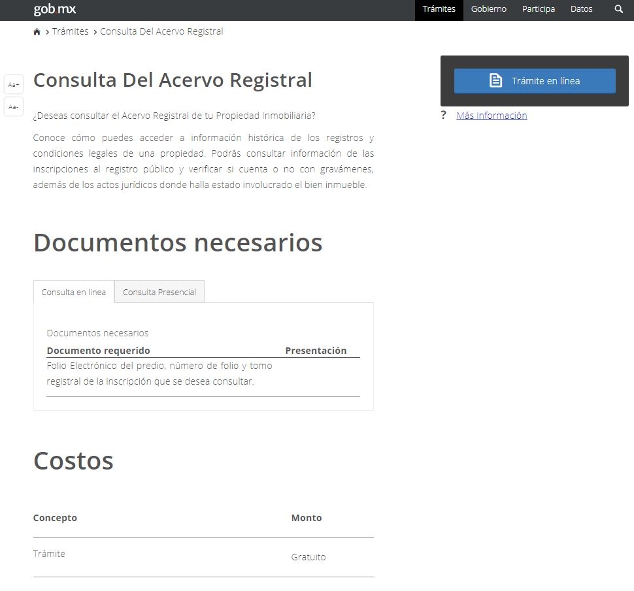This screenshot has height=591, width=634.
Task: Click the magnifier to search trámites
Action: click(x=618, y=9)
